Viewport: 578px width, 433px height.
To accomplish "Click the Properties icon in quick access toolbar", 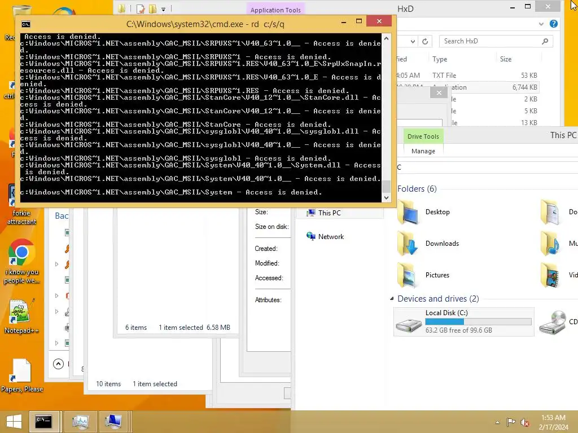I will point(140,8).
